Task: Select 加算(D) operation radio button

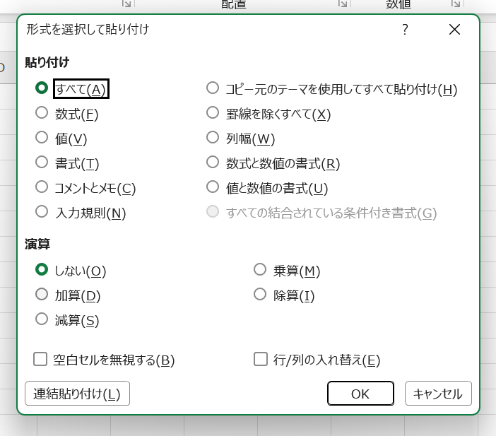Action: coord(42,294)
